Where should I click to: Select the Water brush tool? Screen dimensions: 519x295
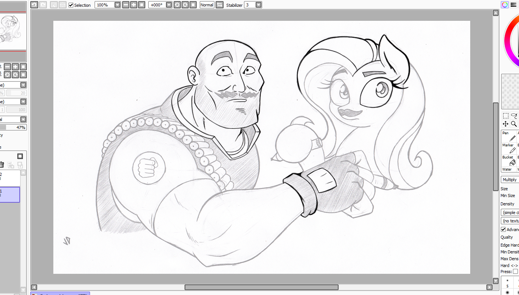[x=509, y=169]
